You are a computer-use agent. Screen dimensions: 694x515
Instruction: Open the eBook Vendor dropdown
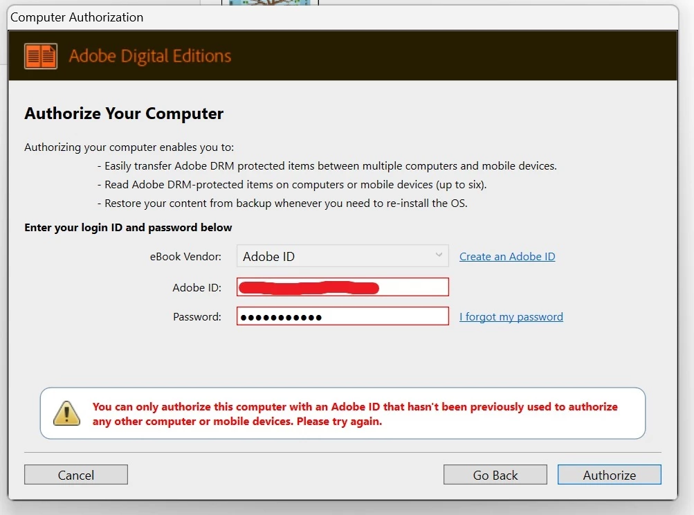pos(343,256)
